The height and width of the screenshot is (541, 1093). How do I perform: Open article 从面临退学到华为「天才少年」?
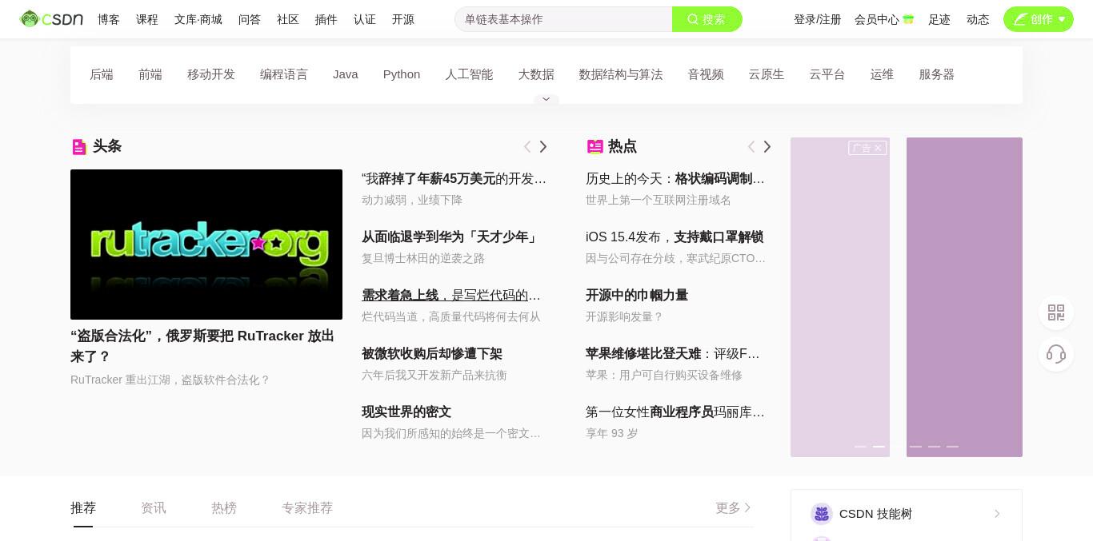450,237
